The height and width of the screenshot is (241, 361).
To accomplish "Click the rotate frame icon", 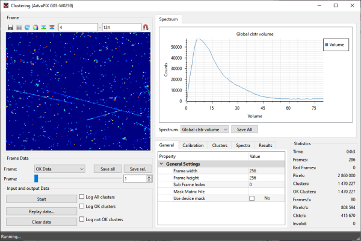I will coord(27,27).
